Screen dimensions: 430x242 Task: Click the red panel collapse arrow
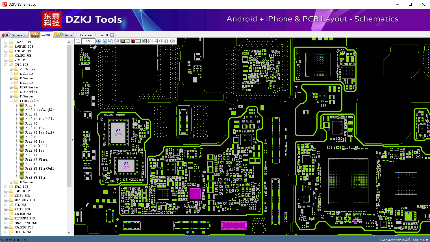point(73,139)
